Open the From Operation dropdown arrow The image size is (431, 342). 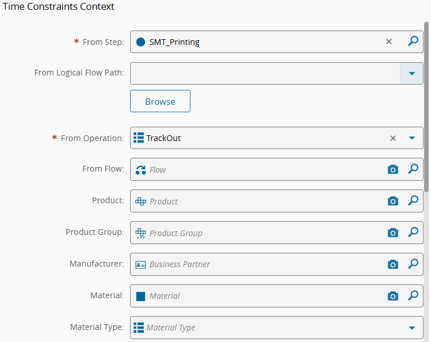tap(412, 138)
